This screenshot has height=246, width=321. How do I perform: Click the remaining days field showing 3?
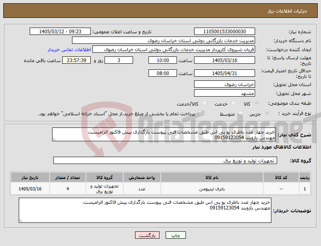pyautogui.click(x=119, y=60)
